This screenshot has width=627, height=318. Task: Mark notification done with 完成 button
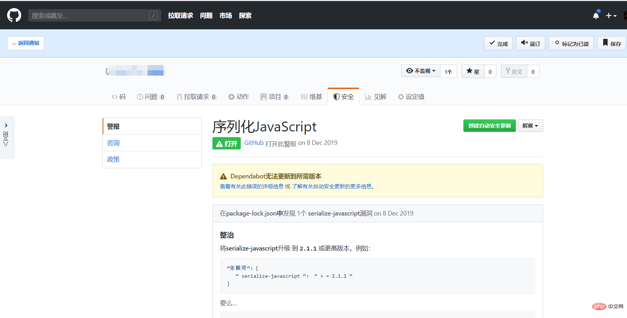point(498,43)
